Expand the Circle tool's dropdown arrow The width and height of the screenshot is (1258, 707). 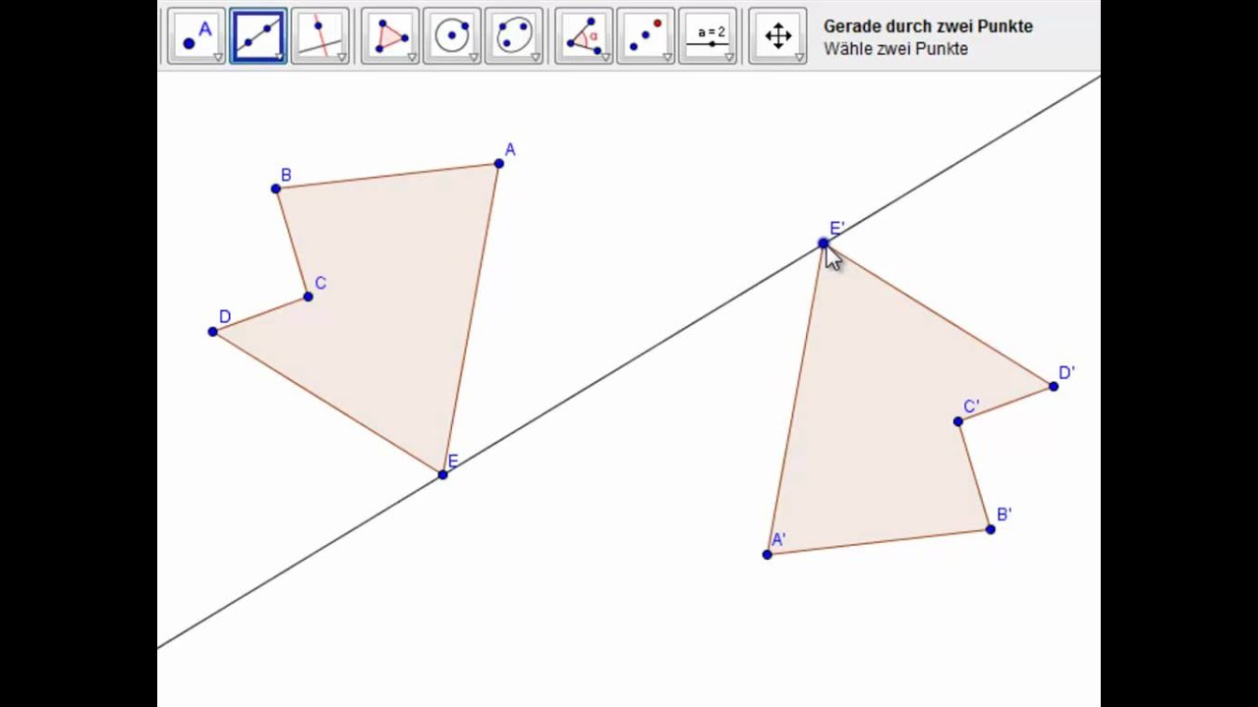[474, 58]
